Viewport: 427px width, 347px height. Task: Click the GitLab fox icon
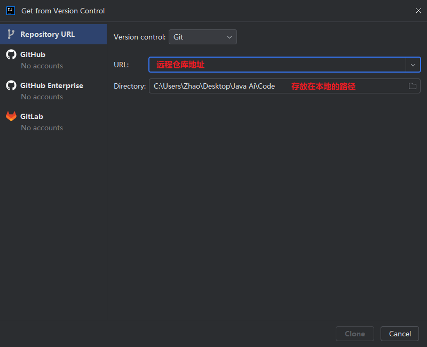click(11, 116)
